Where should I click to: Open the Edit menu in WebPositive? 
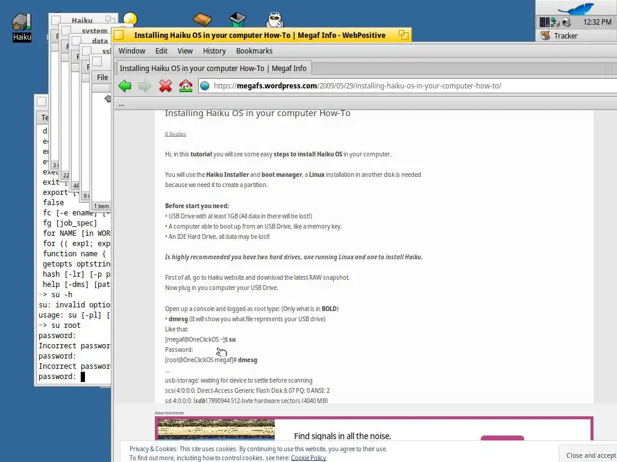161,51
